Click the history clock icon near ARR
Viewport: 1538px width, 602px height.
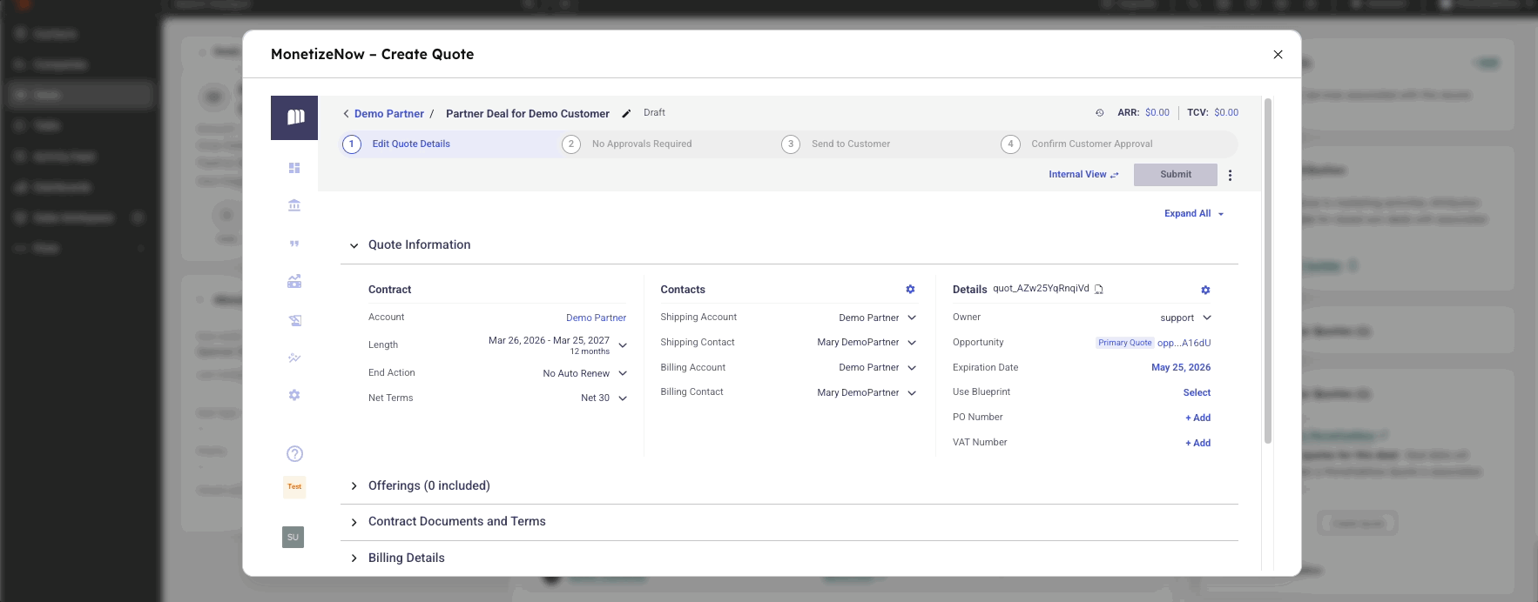tap(1099, 113)
